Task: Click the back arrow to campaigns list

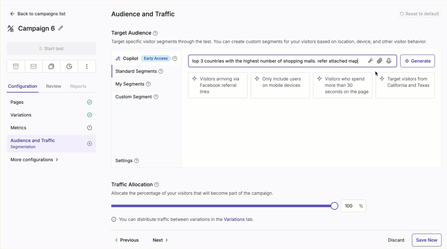Action: (x=12, y=14)
